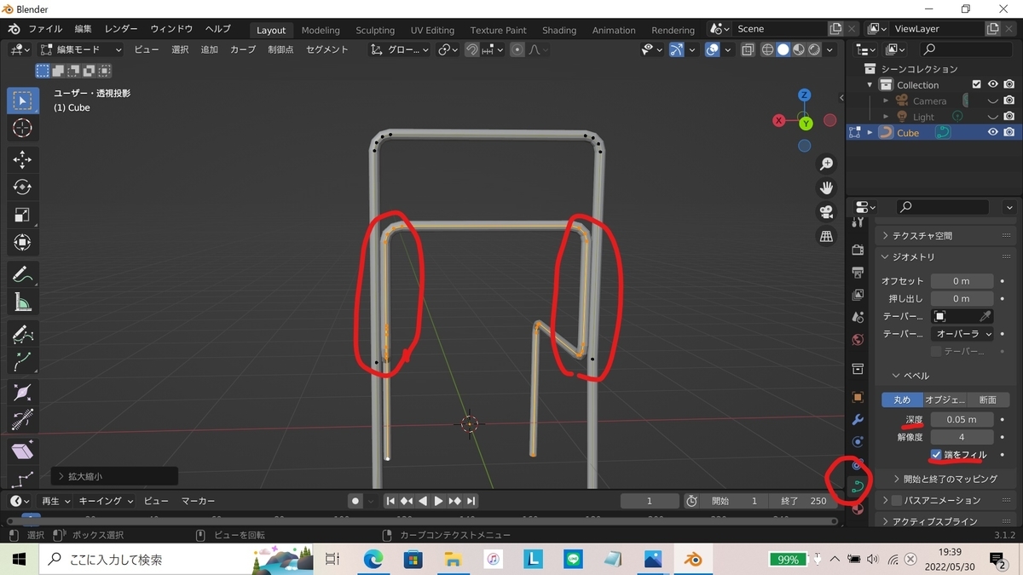
Task: Open the ファイル menu
Action: point(45,29)
